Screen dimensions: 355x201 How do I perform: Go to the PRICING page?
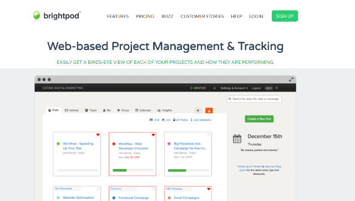pyautogui.click(x=145, y=16)
